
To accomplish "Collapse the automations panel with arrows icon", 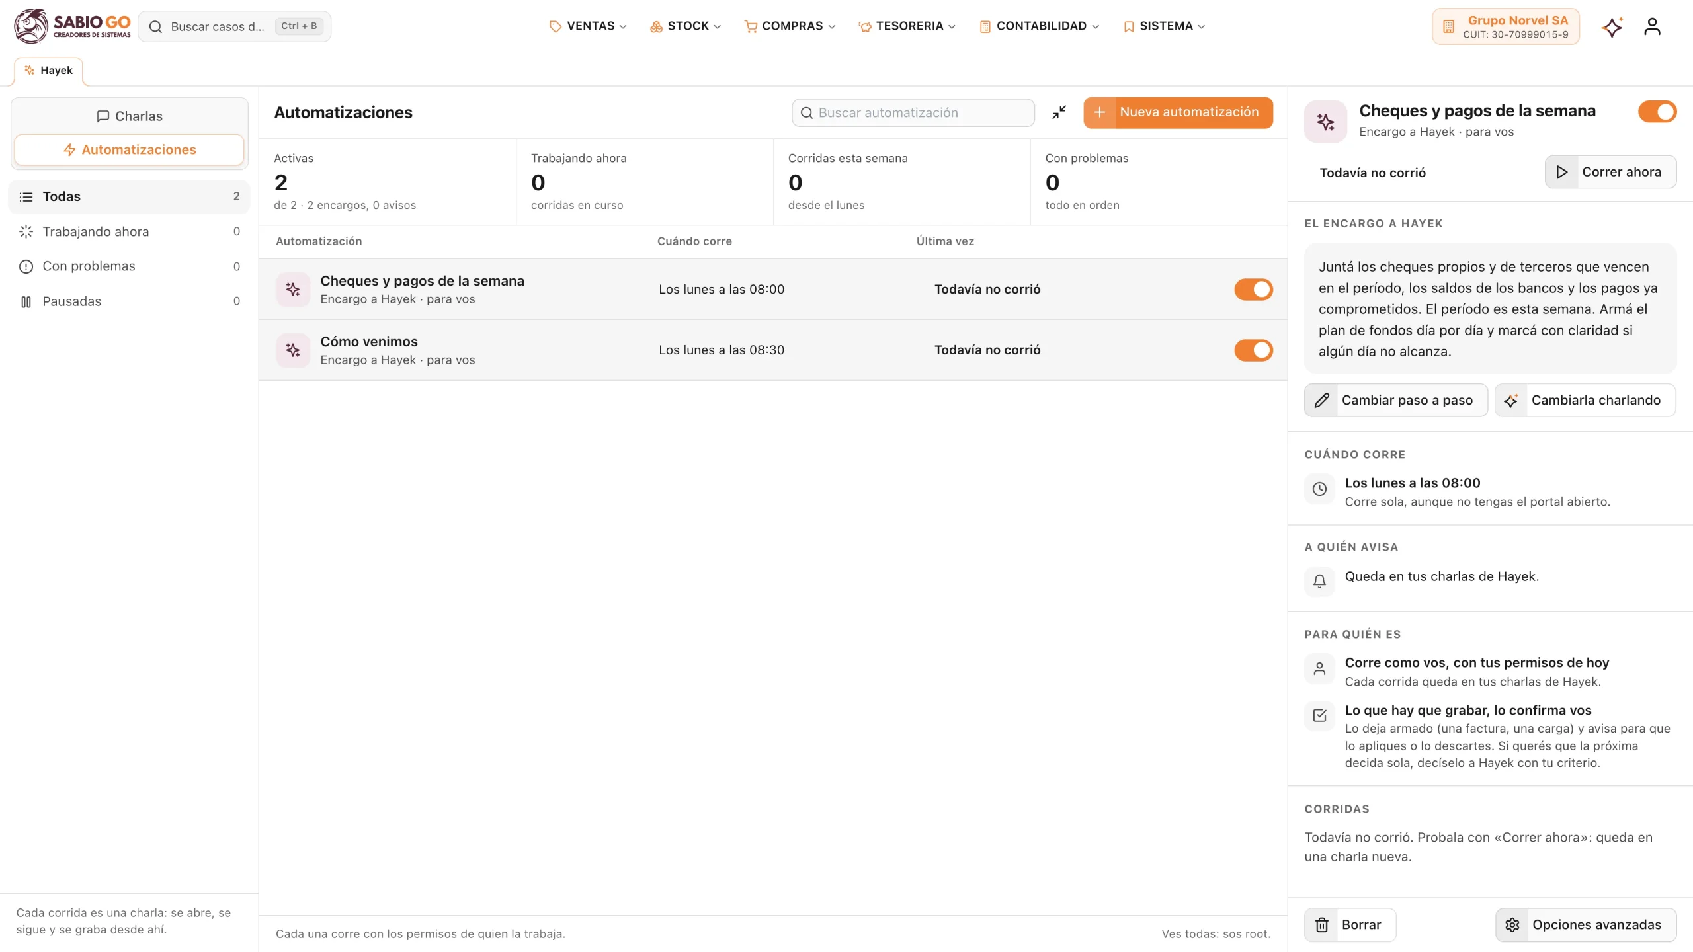I will [1059, 112].
